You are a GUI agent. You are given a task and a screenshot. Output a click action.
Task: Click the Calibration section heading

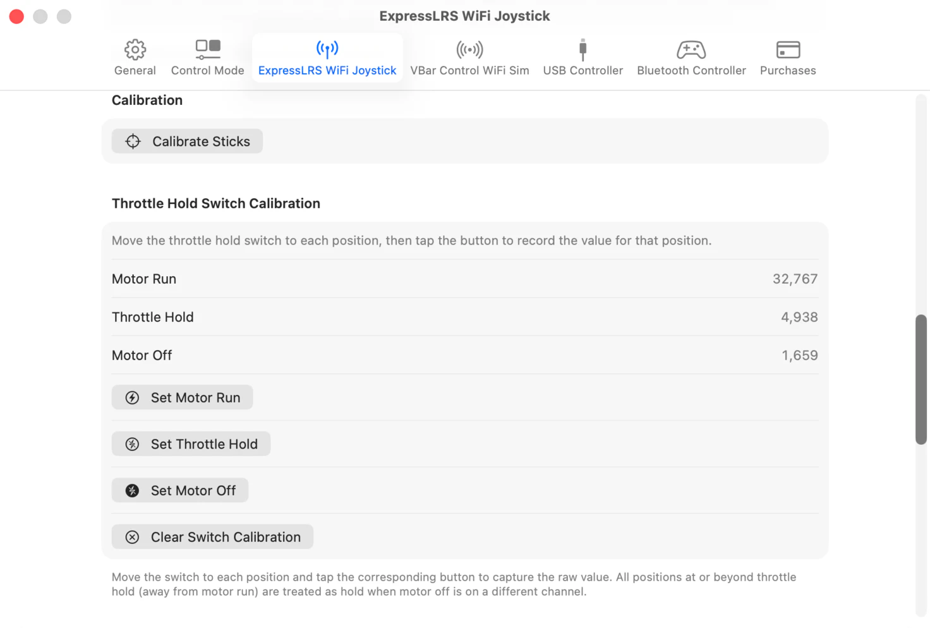147,100
